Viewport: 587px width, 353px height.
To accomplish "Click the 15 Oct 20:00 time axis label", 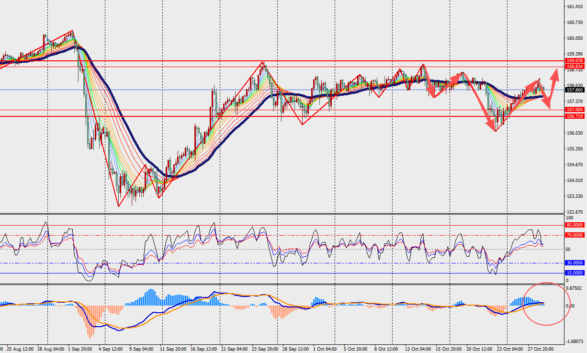I will click(x=449, y=349).
